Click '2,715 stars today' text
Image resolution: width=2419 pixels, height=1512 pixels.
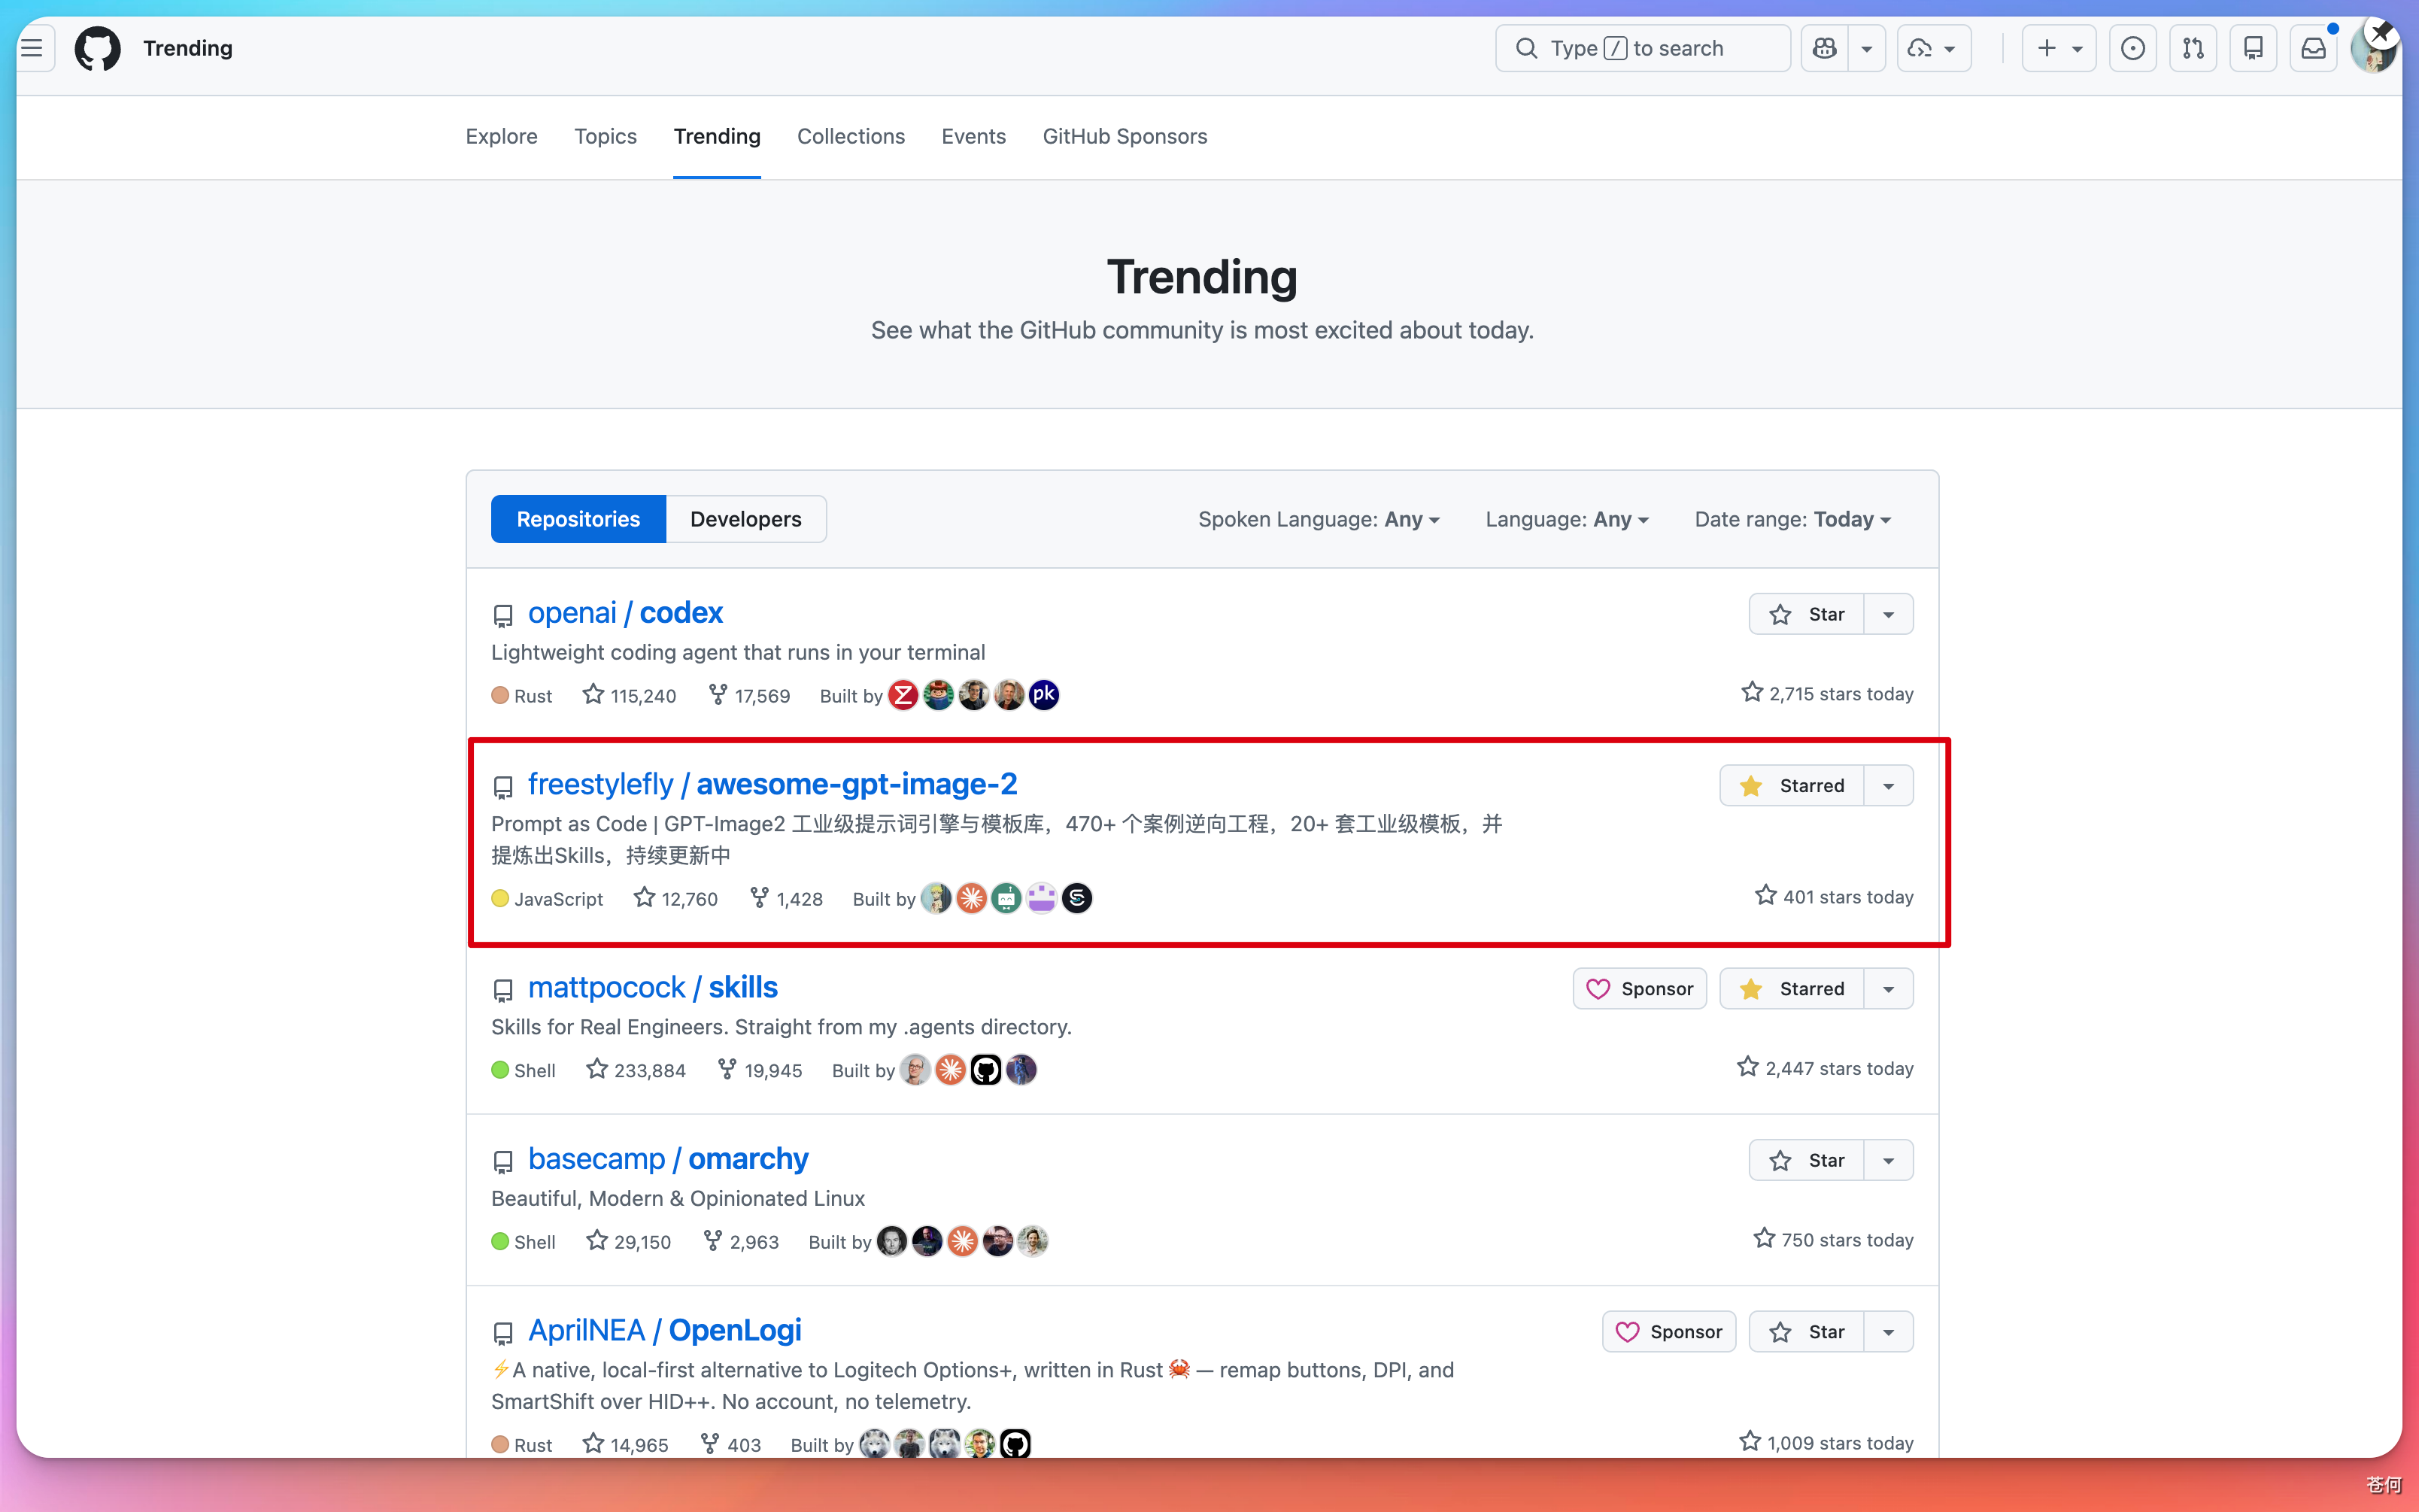coord(1827,694)
